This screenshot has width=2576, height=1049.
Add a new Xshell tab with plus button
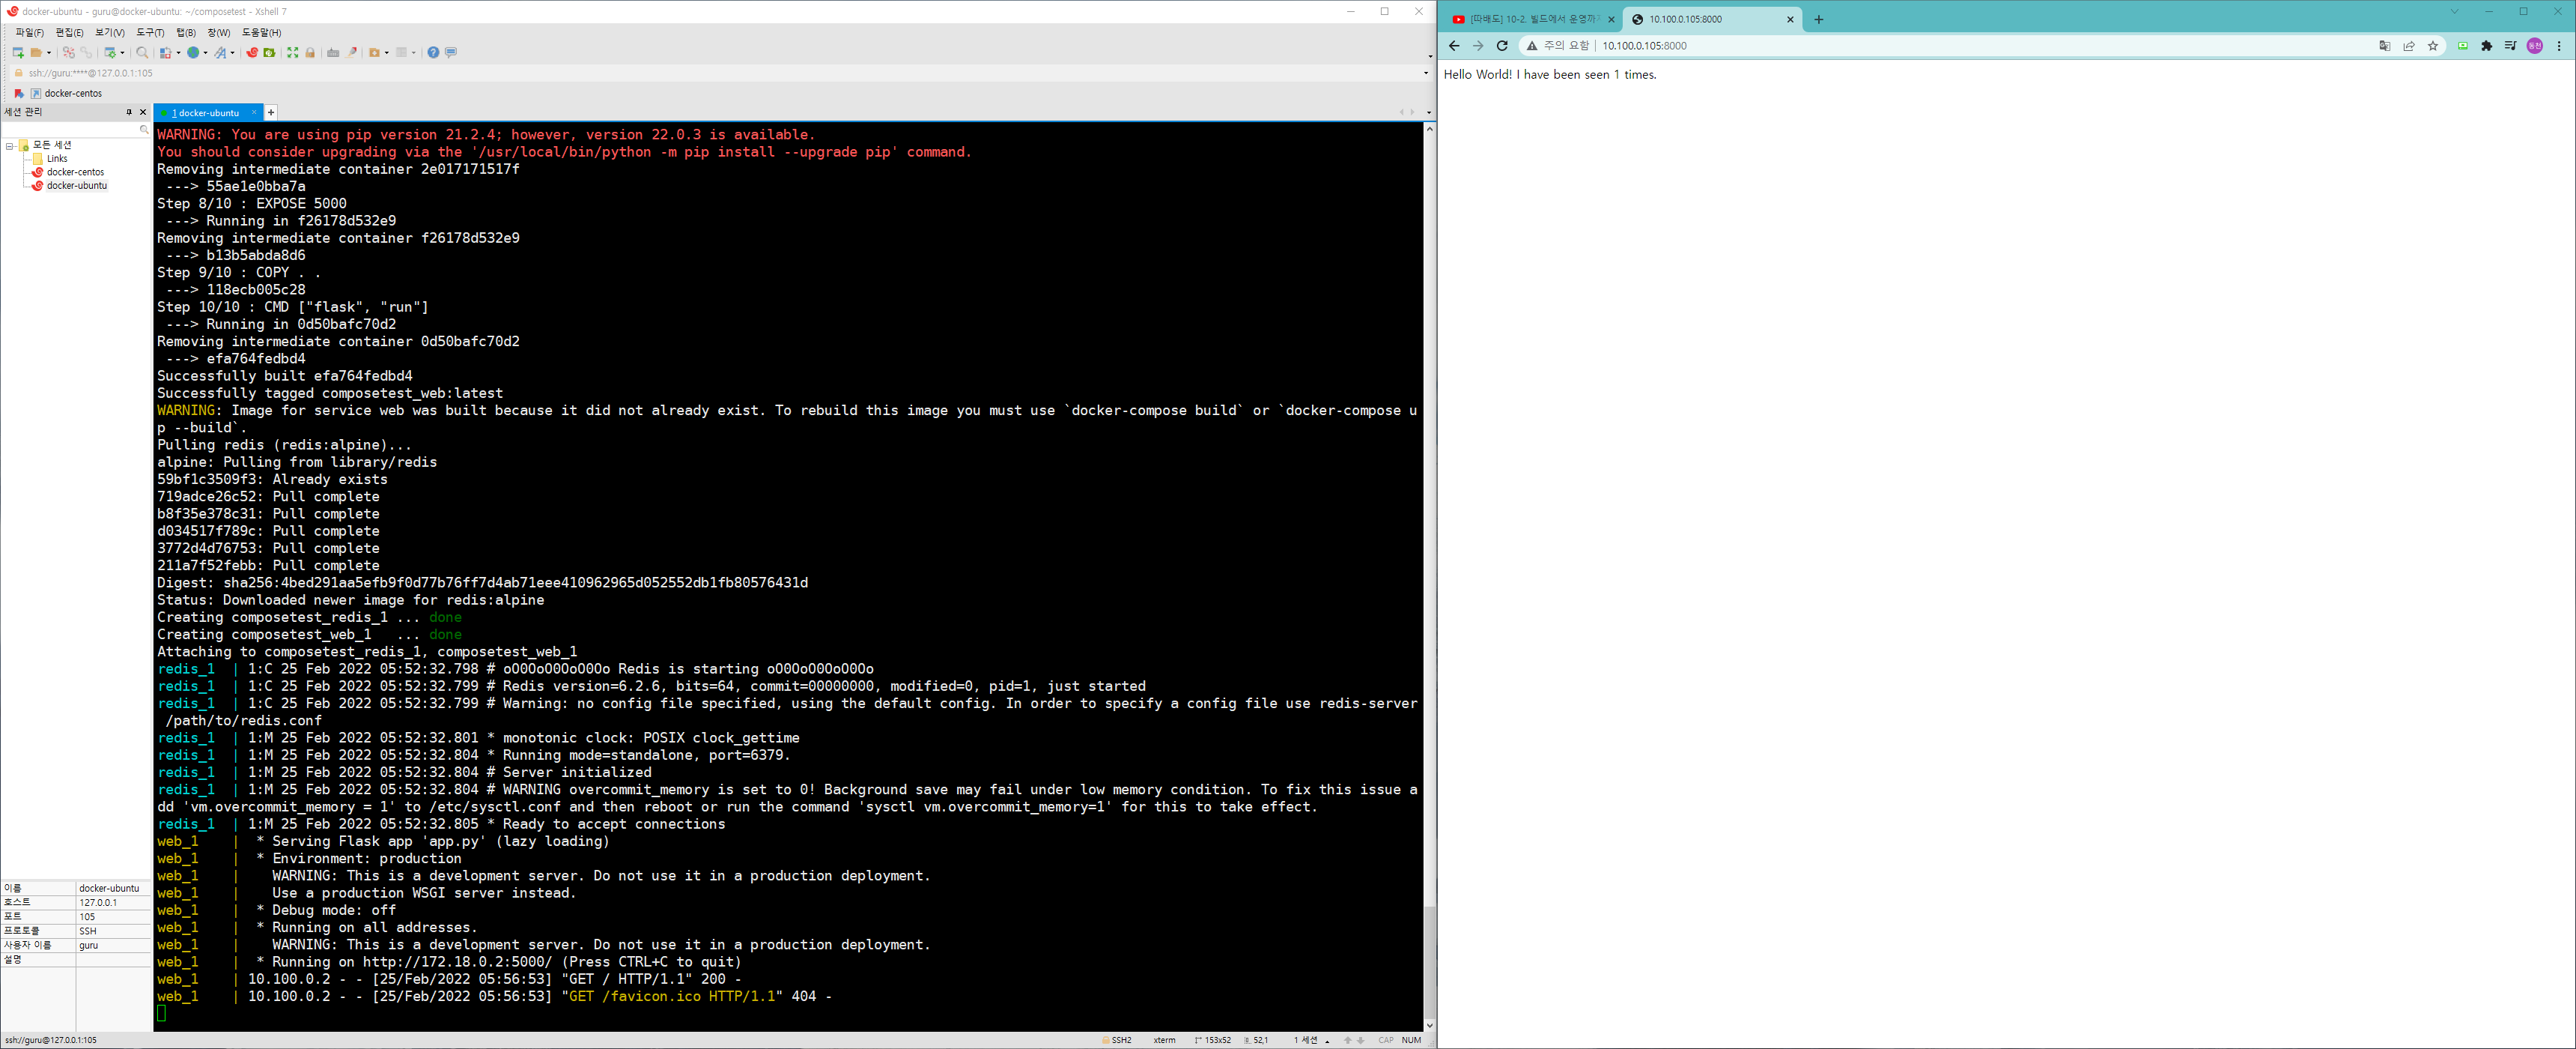coord(271,112)
